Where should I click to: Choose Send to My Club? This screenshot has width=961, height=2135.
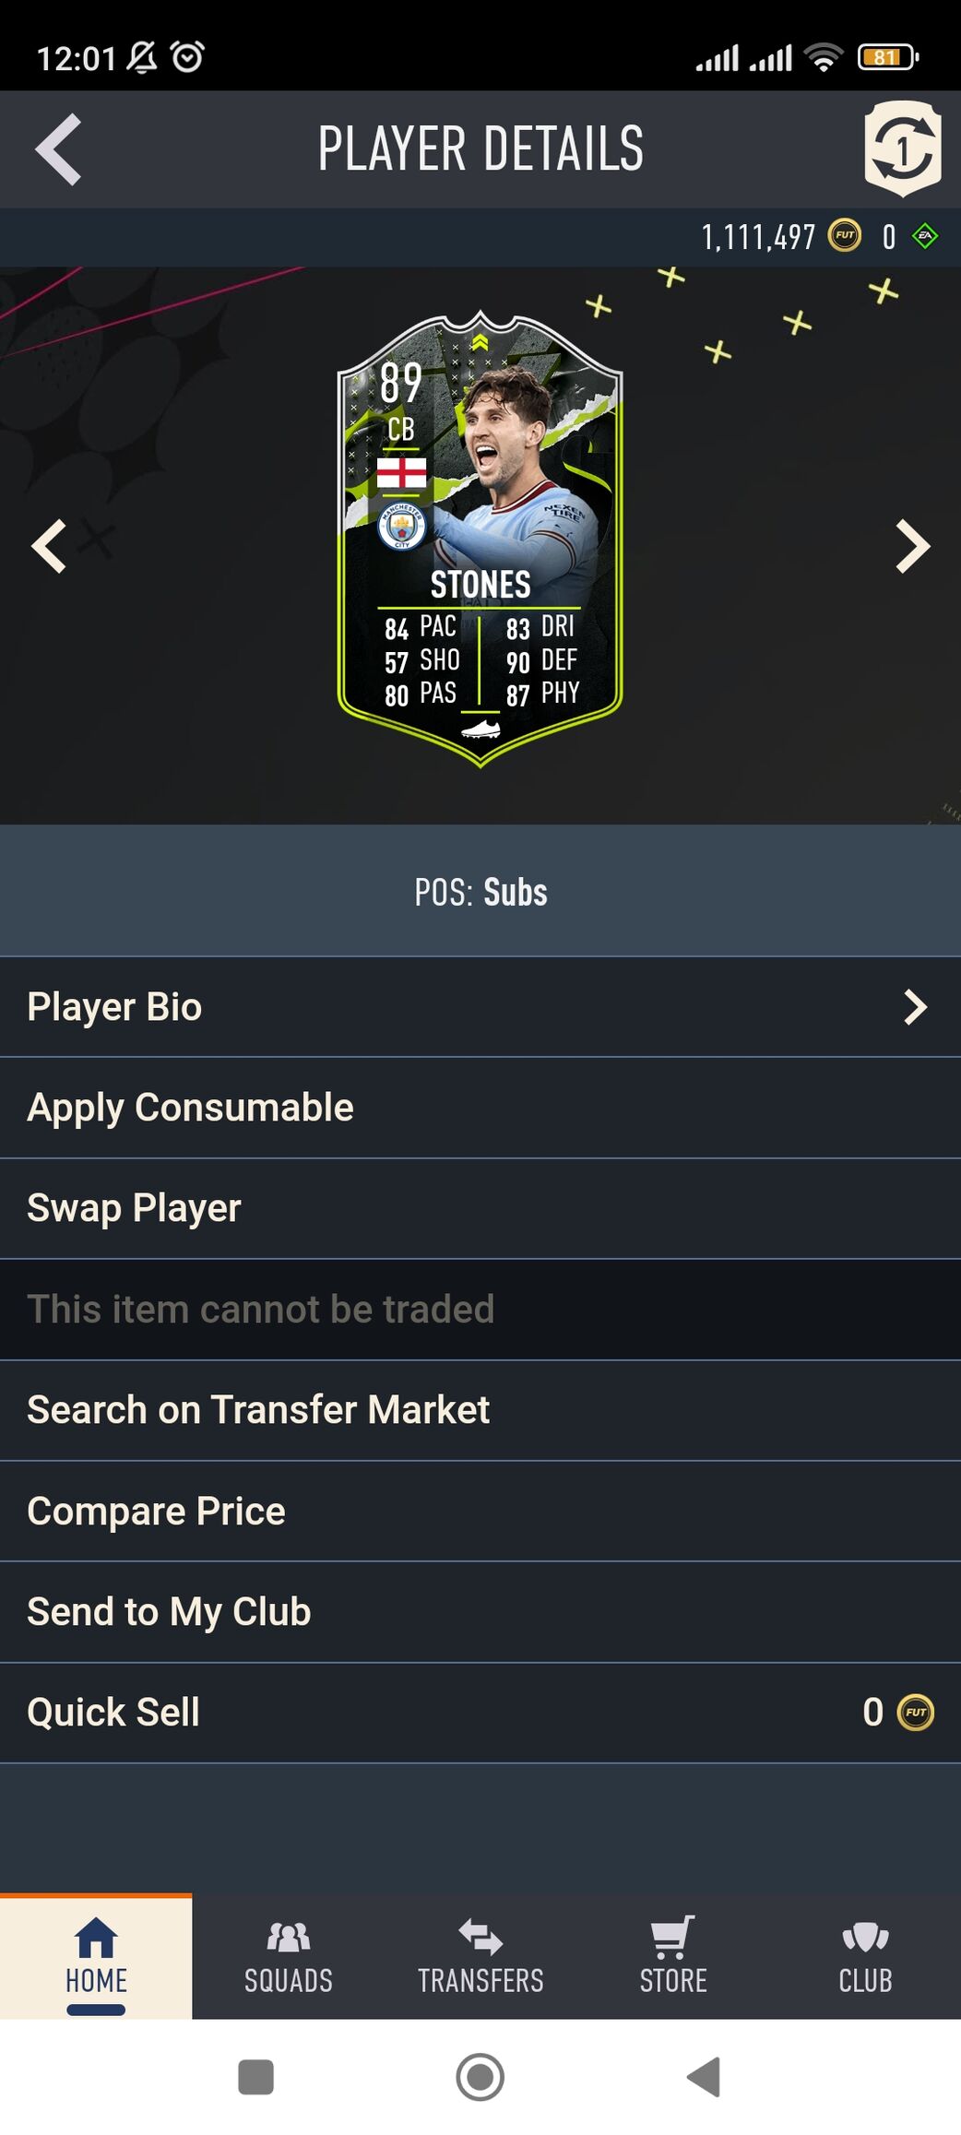(480, 1612)
